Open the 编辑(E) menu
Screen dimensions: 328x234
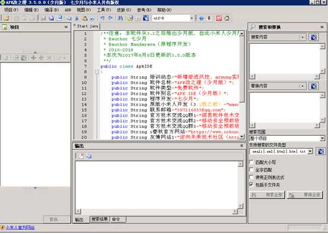pos(31,10)
